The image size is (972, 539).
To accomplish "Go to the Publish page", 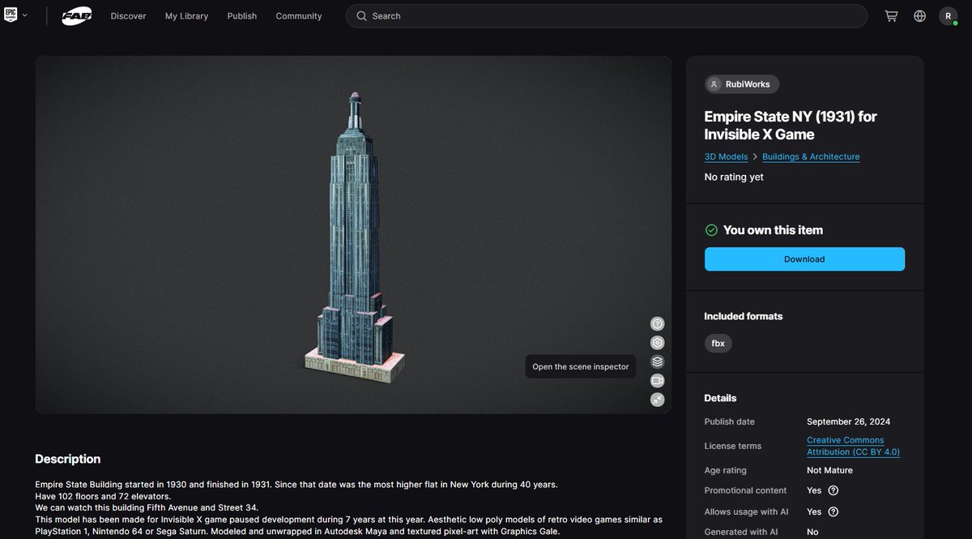I will (x=242, y=16).
